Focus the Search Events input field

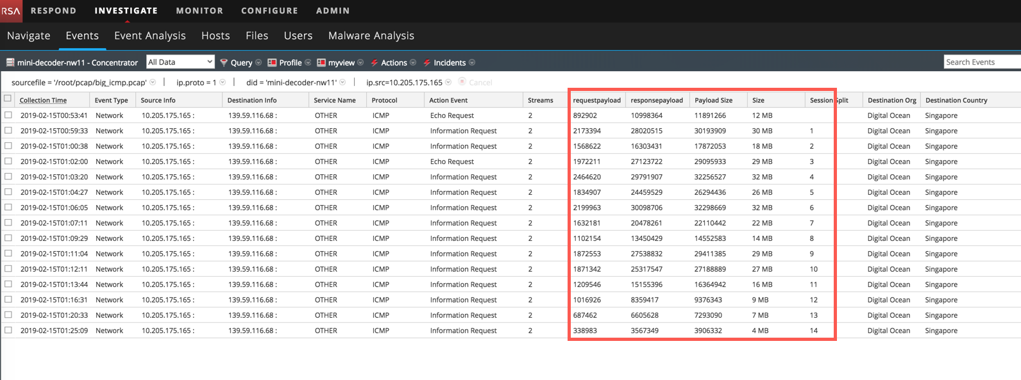pyautogui.click(x=981, y=62)
